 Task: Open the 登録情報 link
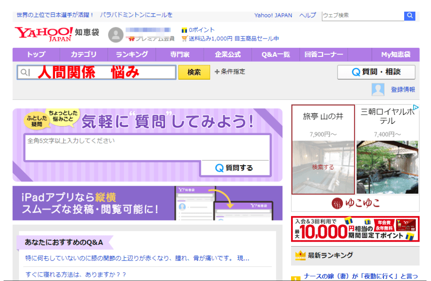[403, 89]
